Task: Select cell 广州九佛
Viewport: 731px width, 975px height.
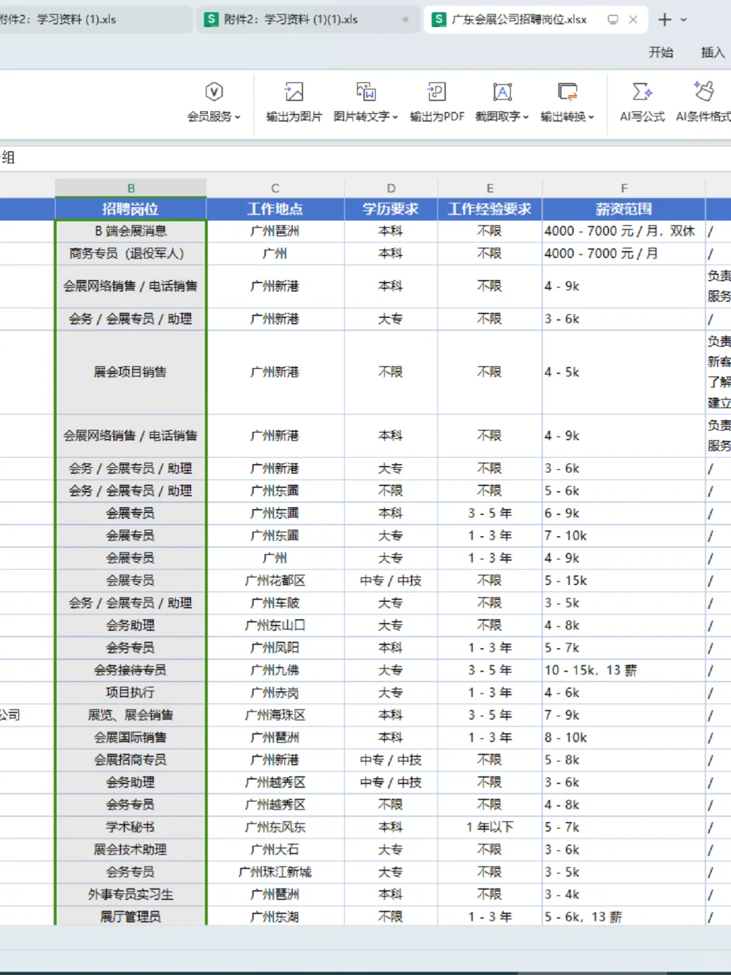Action: [275, 670]
